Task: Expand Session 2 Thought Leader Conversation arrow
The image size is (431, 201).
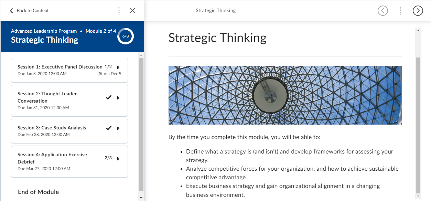Action: [x=118, y=98]
